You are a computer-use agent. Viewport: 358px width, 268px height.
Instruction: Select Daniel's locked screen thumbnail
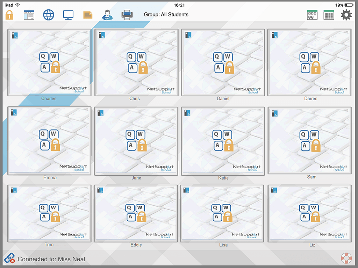[223, 62]
